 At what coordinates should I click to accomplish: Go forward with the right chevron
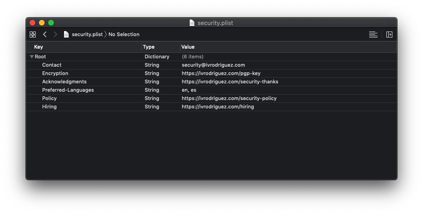tap(55, 34)
